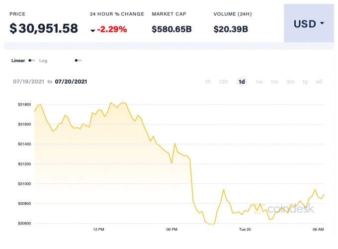Select the 1d time range tab

point(242,82)
